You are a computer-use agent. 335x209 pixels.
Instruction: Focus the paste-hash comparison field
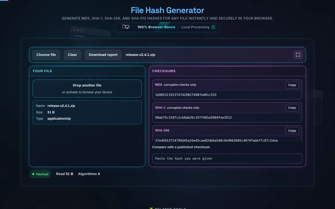point(227,159)
